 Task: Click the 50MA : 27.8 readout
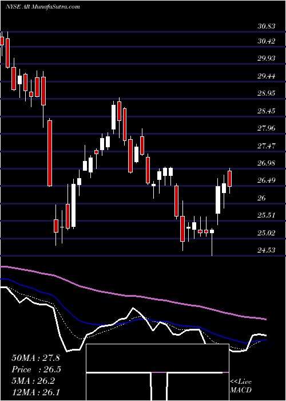click(x=35, y=358)
